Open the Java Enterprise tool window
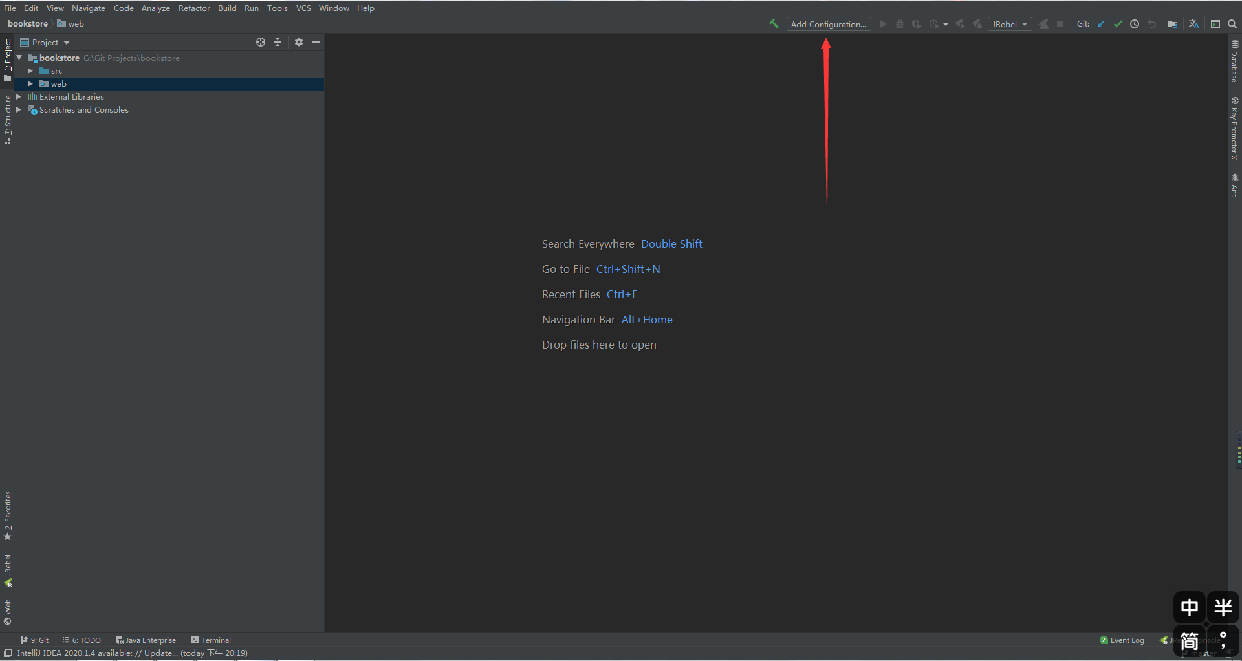This screenshot has height=661, width=1242. click(146, 640)
